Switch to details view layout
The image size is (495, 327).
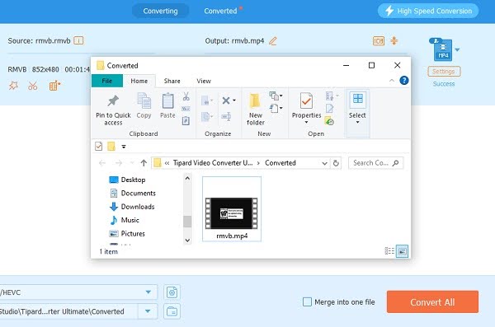[389, 251]
